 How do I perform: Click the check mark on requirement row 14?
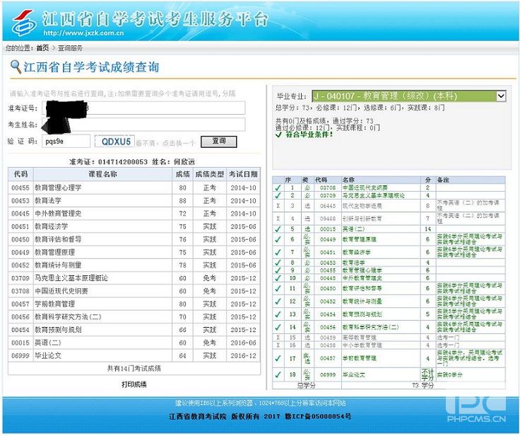[278, 327]
